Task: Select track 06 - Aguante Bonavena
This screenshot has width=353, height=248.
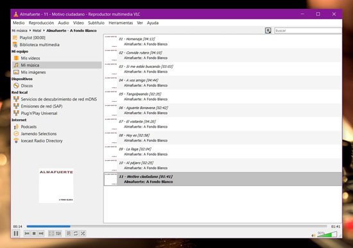Action: coord(223,110)
